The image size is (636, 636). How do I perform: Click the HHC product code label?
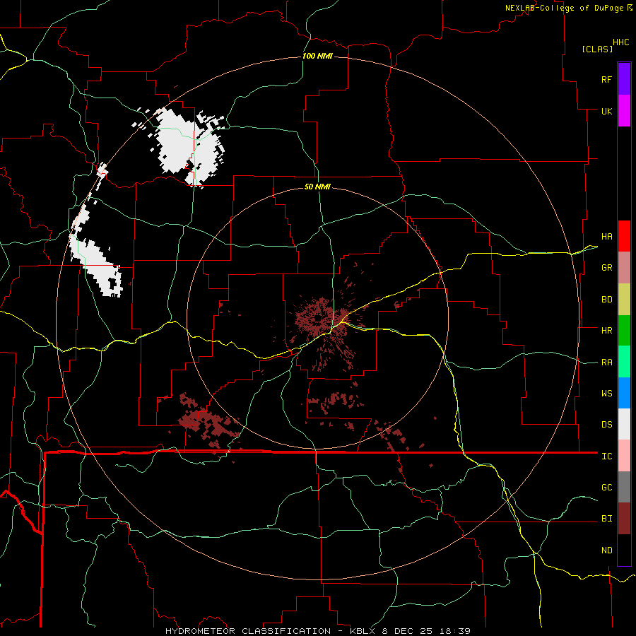point(621,42)
